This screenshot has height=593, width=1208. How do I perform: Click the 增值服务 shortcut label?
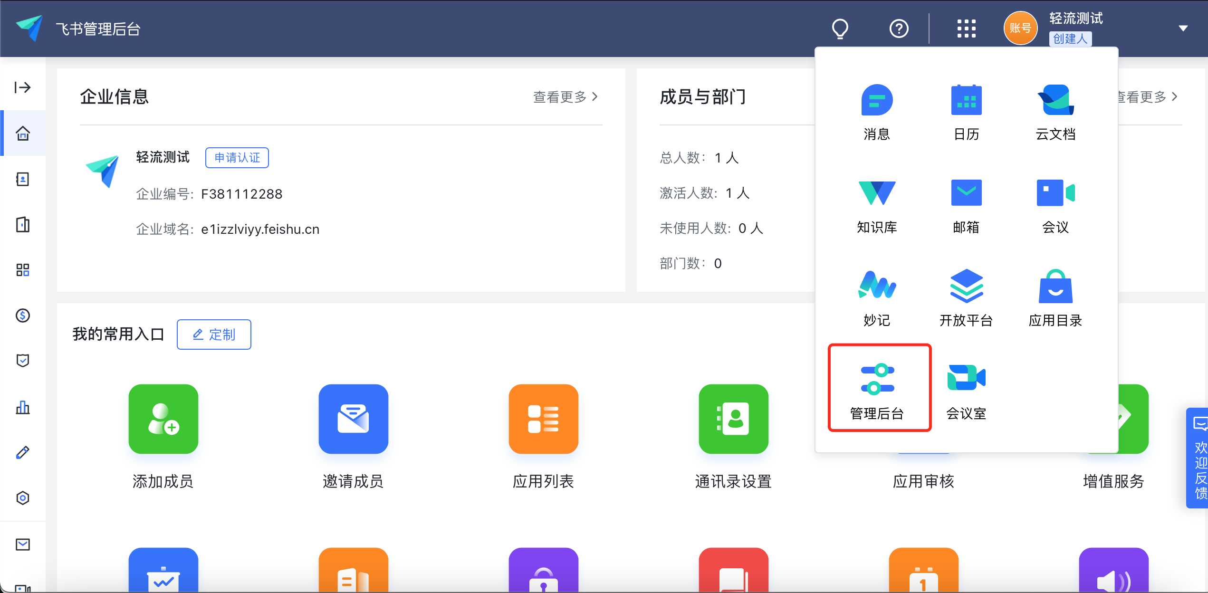pyautogui.click(x=1113, y=481)
